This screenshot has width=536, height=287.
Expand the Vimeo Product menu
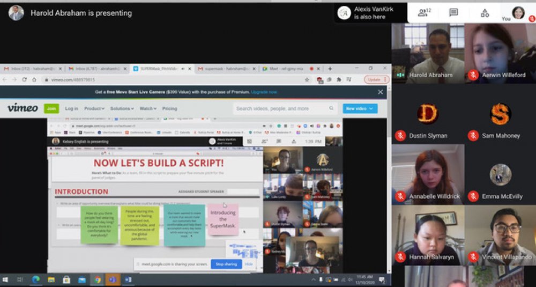click(95, 108)
